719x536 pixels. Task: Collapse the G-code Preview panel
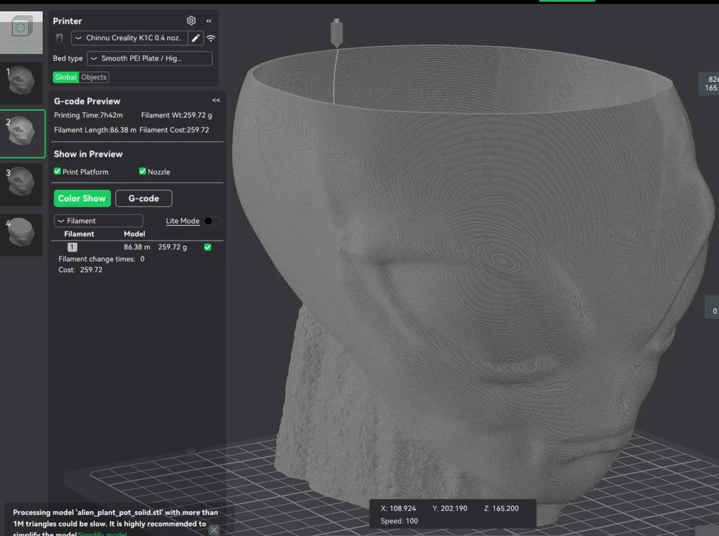pos(216,100)
